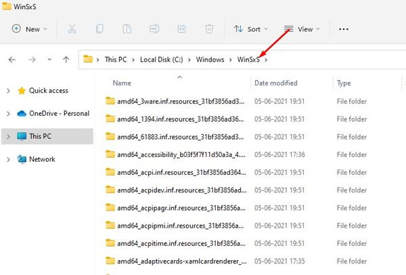This screenshot has width=406, height=275.
Task: Expand the Quick access tree node
Action: coord(8,91)
